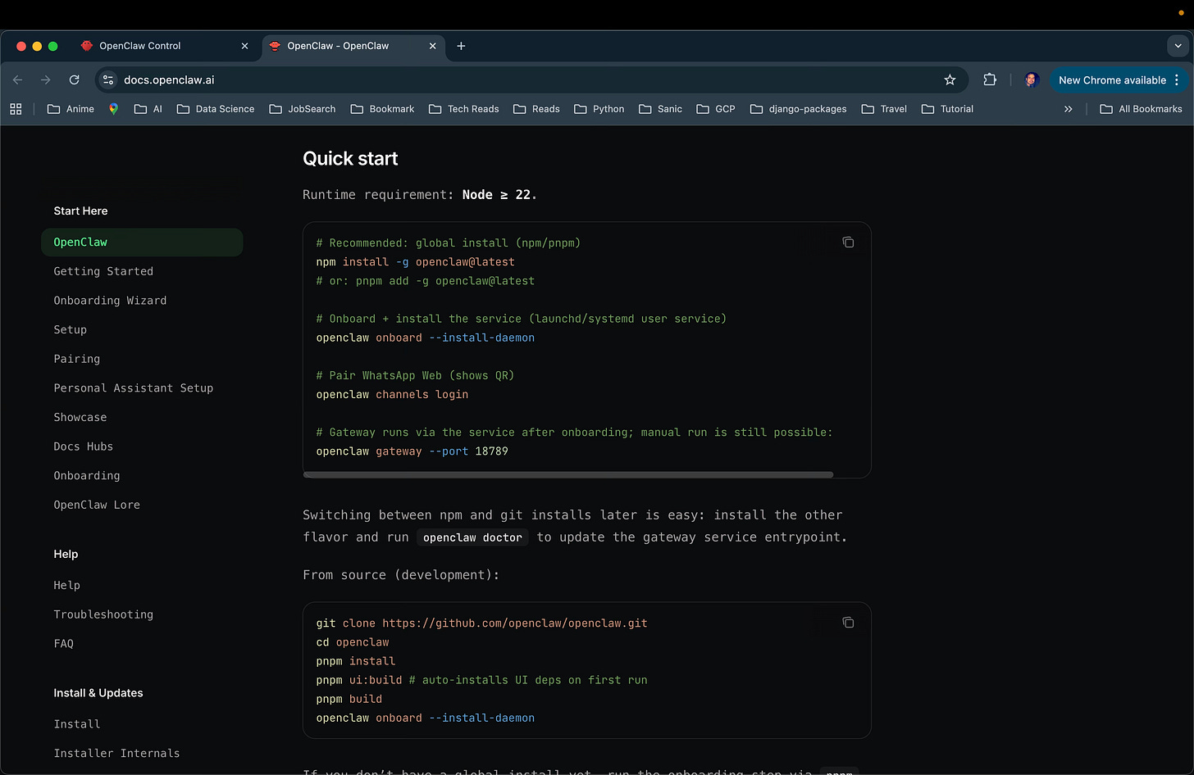Open the Onboarding sidebar page
The width and height of the screenshot is (1194, 775).
tap(86, 475)
